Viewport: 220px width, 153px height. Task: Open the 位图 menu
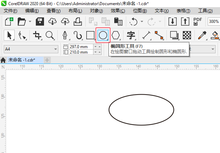pos(140,11)
